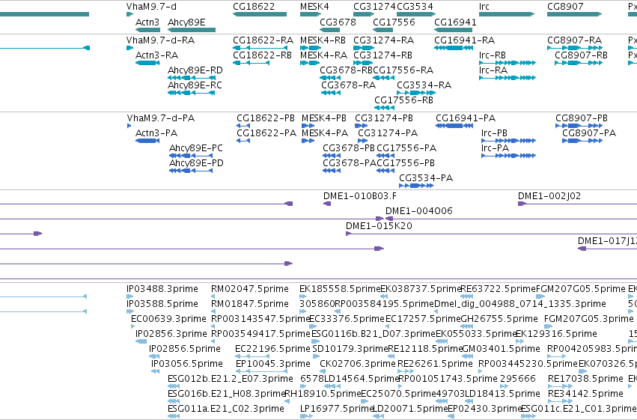Click the CG3678-RA transcript label
The image size is (637, 420).
click(348, 85)
